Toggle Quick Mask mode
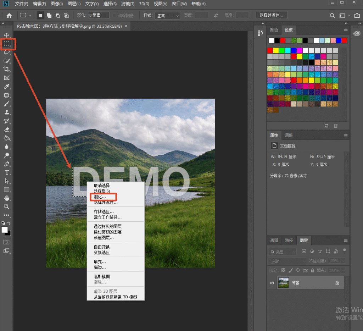The height and width of the screenshot is (331, 363). click(6, 242)
